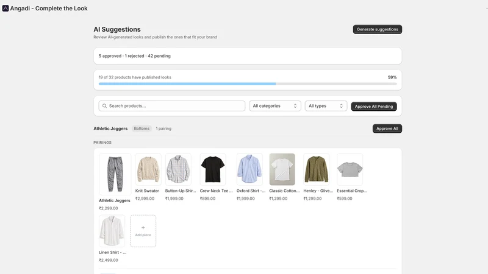This screenshot has width=488, height=274.
Task: Click the PAIRINGS label
Action: (x=102, y=142)
